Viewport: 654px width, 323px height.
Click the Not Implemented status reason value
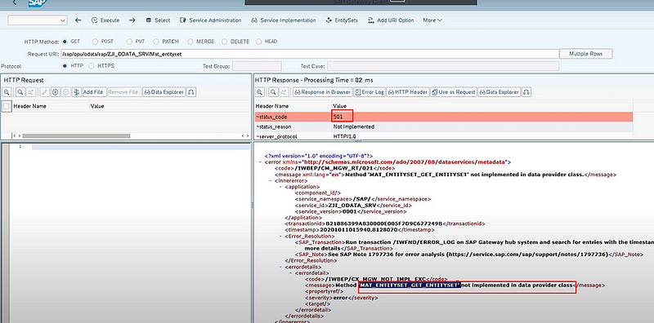[x=354, y=126]
